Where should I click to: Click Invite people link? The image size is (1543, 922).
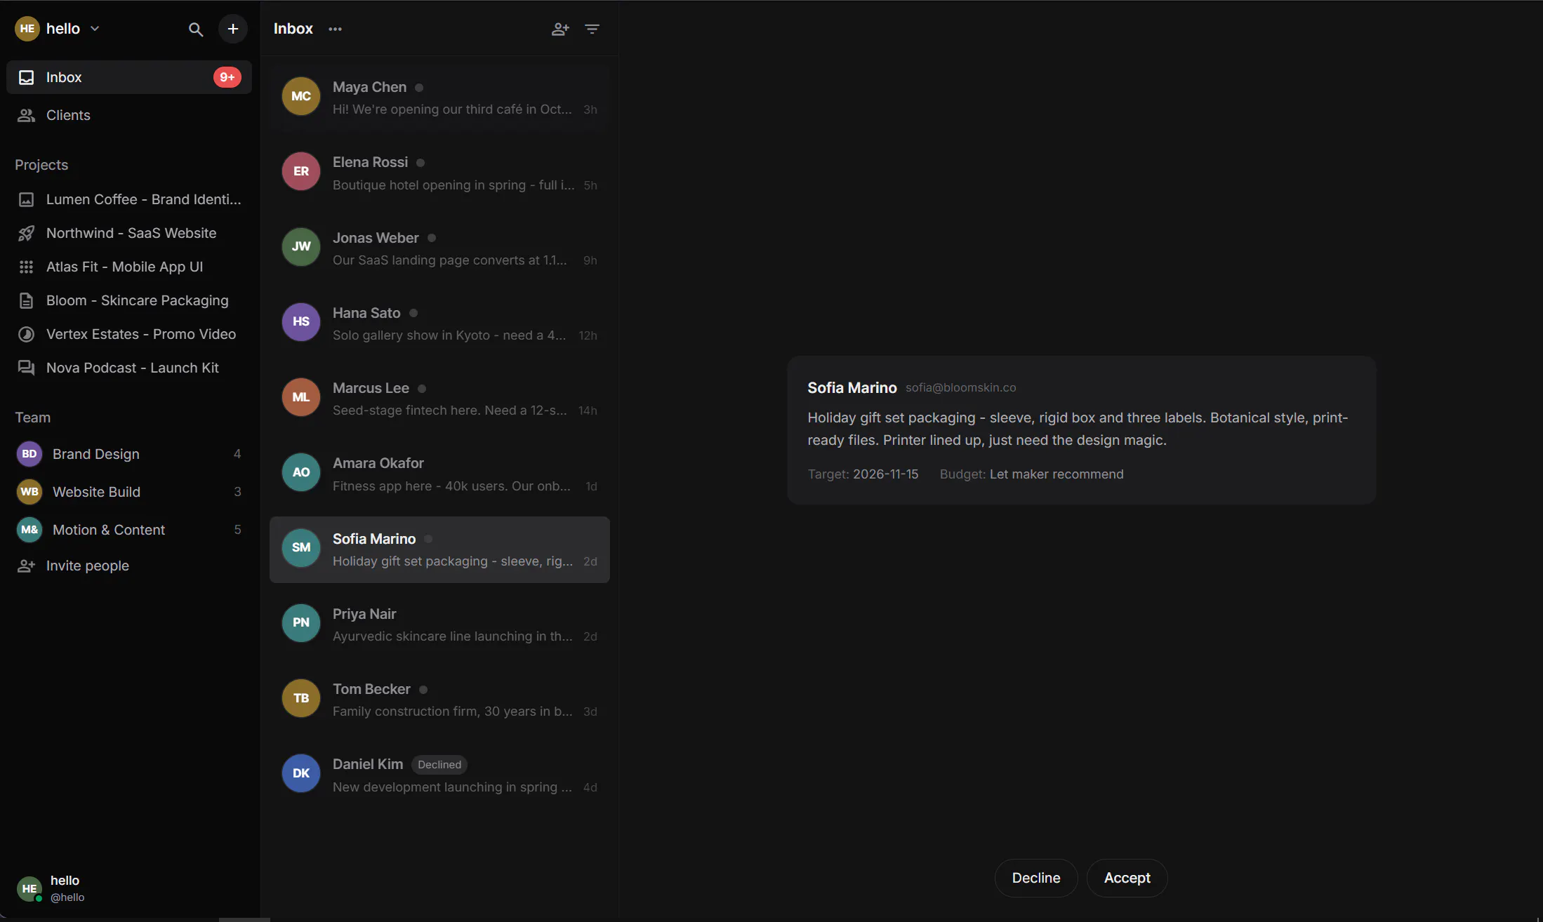point(87,566)
